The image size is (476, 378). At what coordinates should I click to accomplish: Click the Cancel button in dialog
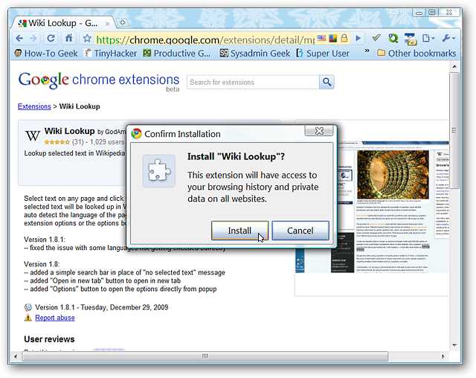click(300, 231)
